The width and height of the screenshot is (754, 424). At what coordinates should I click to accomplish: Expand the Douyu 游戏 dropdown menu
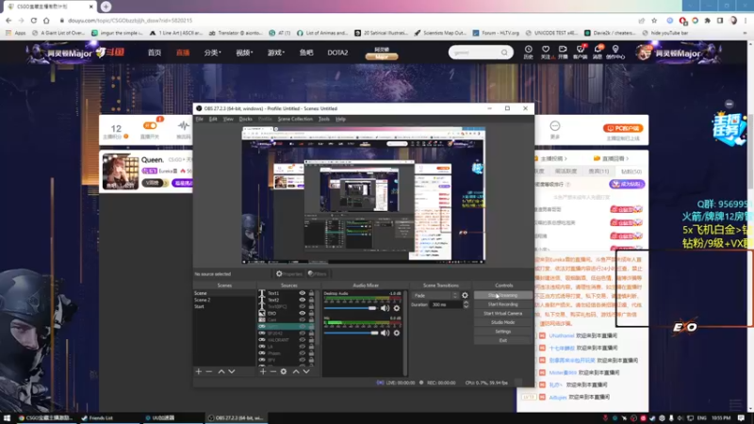pyautogui.click(x=276, y=53)
